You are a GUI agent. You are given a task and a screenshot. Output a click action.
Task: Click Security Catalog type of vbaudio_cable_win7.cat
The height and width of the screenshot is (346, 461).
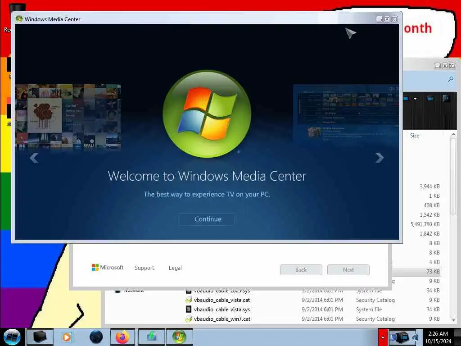375,319
